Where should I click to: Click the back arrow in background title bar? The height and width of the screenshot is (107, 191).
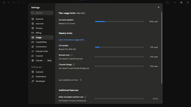19,2
